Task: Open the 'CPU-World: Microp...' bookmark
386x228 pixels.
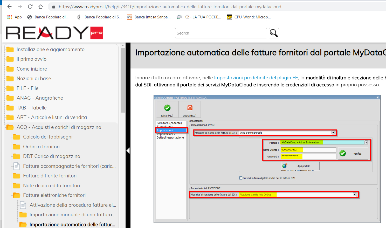Action: 249,17
